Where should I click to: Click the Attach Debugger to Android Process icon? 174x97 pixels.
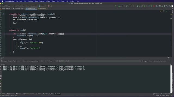click(x=151, y=6)
